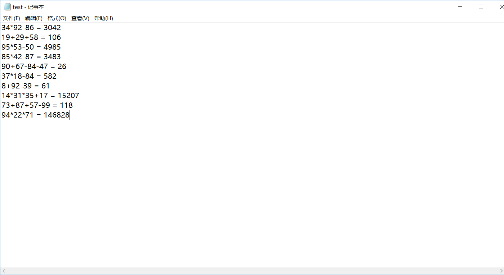Close the test Notepad window
This screenshot has height=275, width=504.
(500, 7)
